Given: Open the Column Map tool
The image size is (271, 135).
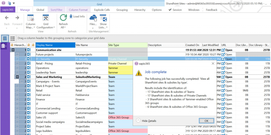Looking at the screenshot, I should click(x=30, y=22).
